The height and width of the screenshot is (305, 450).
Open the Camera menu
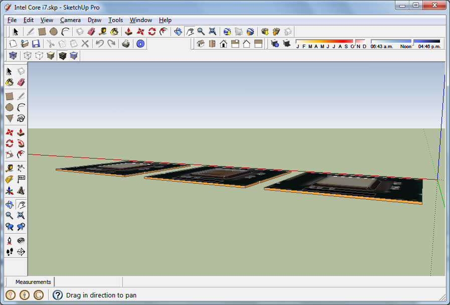click(70, 20)
